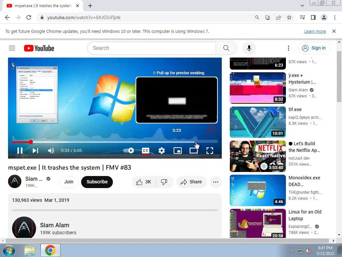Open the taskbar clock 6:47 PM

tap(325, 251)
